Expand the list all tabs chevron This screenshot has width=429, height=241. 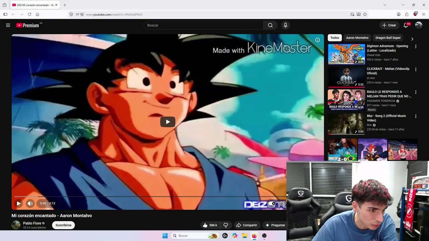(x=385, y=5)
